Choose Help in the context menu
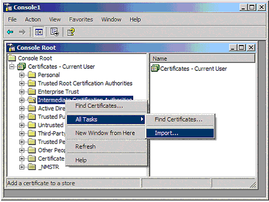 tap(106, 160)
